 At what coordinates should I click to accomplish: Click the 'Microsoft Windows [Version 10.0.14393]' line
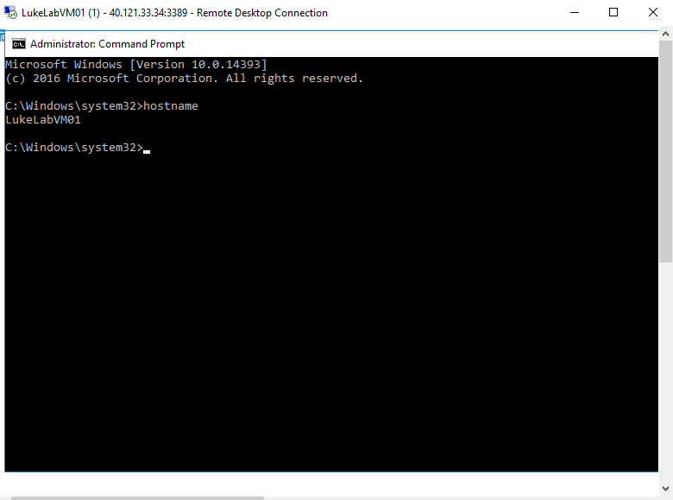(136, 65)
